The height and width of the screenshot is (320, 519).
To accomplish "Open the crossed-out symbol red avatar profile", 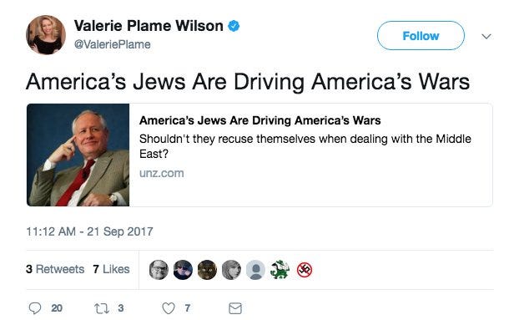I will [305, 270].
